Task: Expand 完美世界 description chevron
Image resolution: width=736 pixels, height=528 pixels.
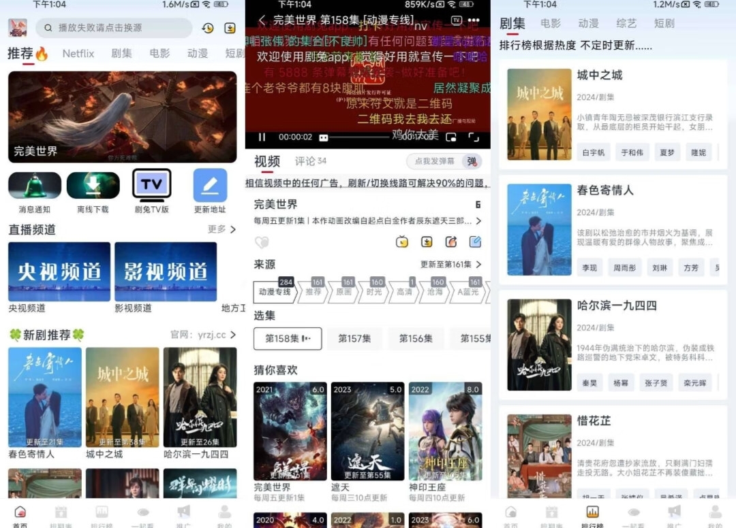Action: [x=478, y=220]
